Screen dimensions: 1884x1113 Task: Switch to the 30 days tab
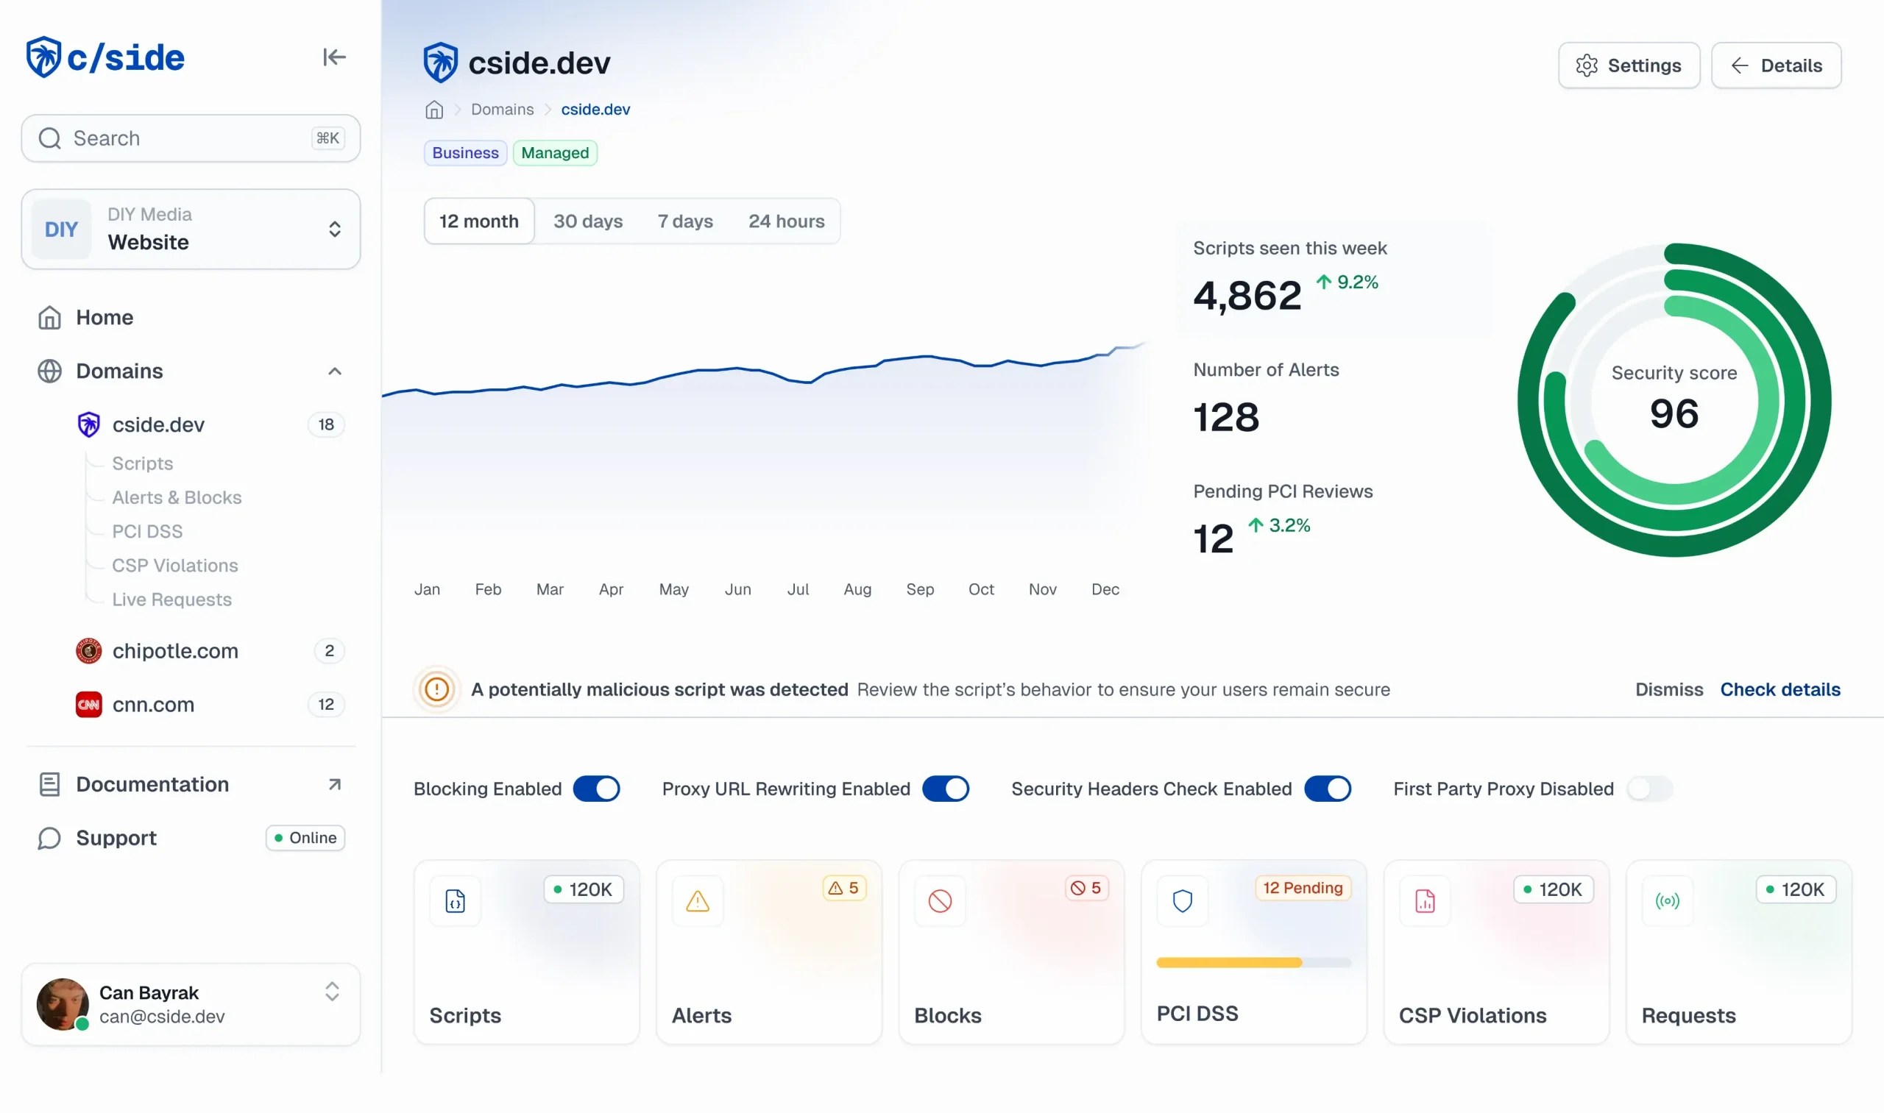click(x=587, y=221)
